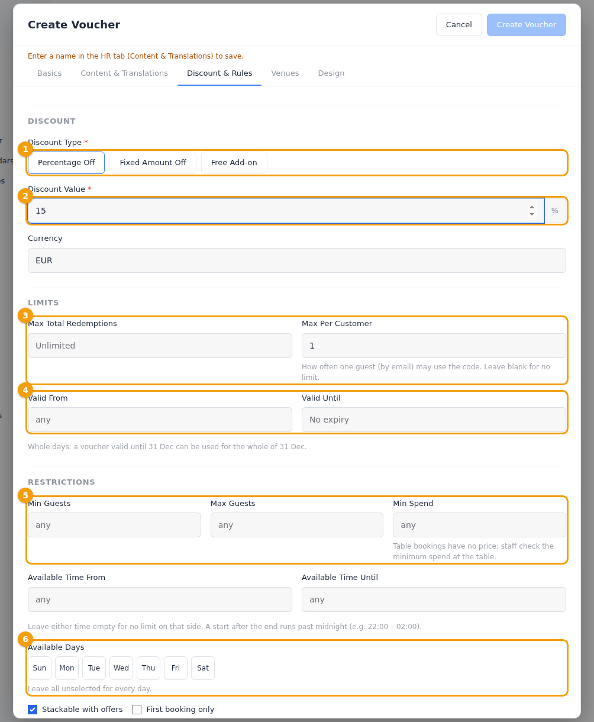Enable First booking only checkbox

(x=137, y=710)
